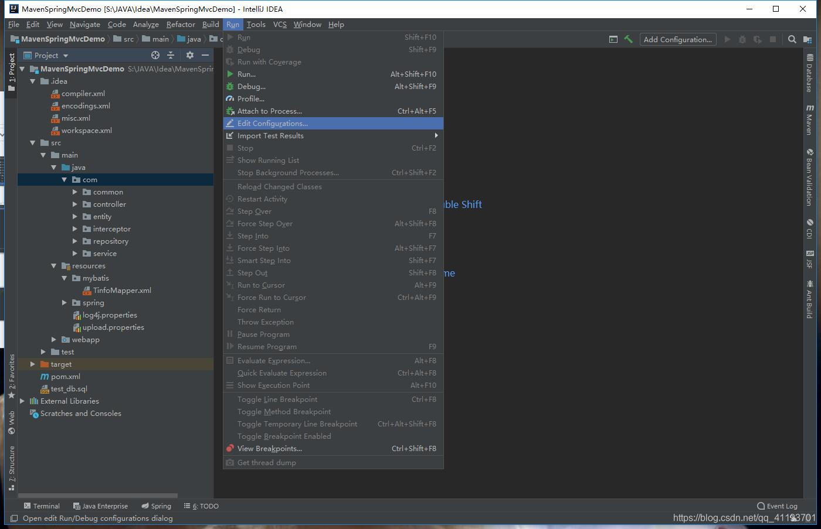The height and width of the screenshot is (529, 821).
Task: Collapse the MavenSpringMvcDemo root node
Action: point(22,69)
